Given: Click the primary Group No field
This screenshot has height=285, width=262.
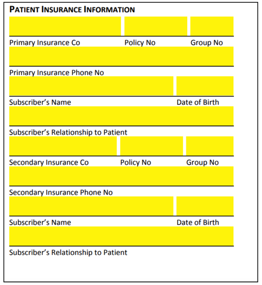Looking at the screenshot, I should (x=212, y=26).
